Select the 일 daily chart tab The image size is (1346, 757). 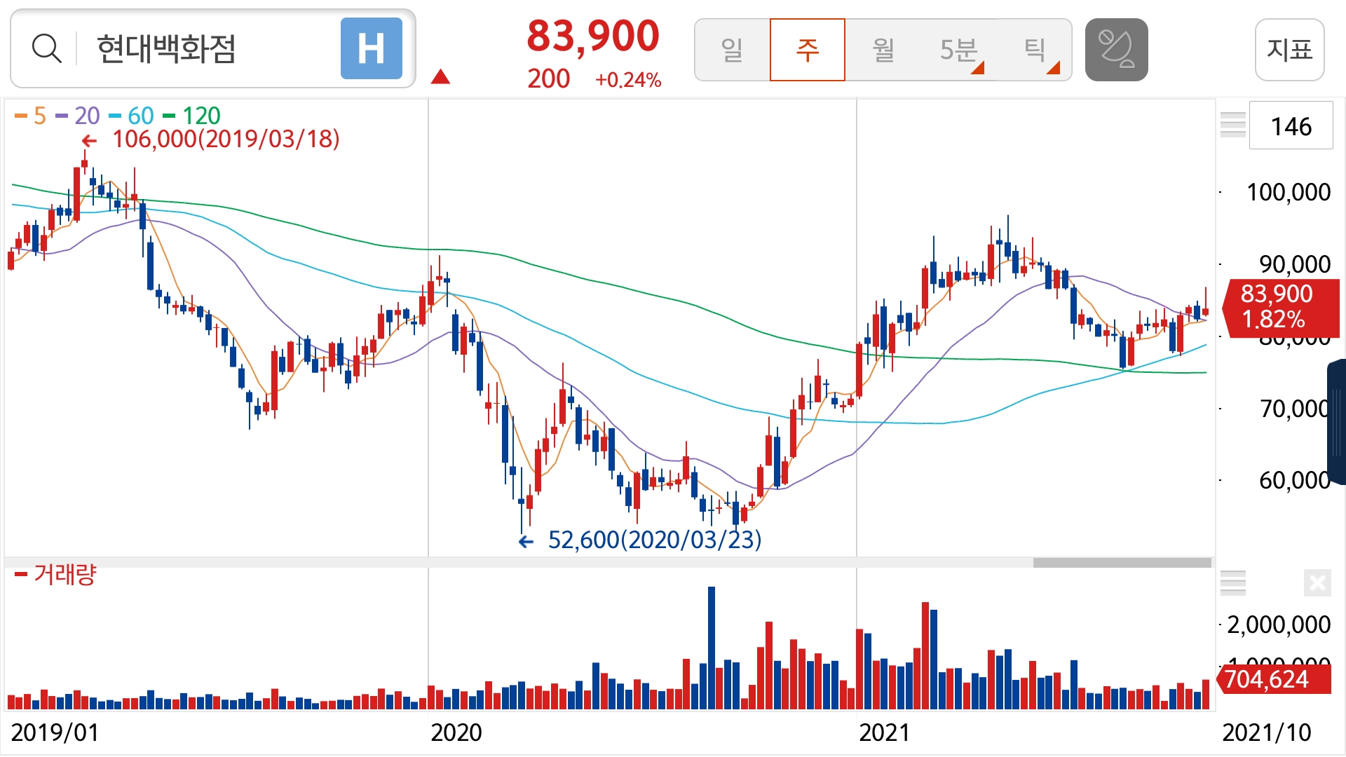pos(732,50)
